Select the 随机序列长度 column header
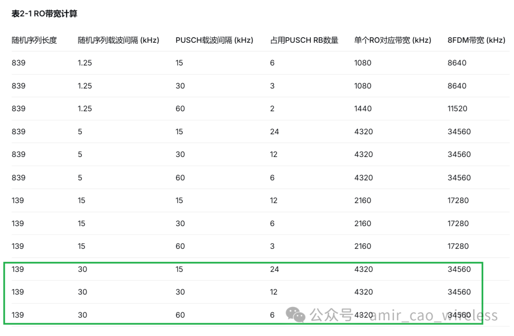The image size is (514, 336). (x=33, y=40)
